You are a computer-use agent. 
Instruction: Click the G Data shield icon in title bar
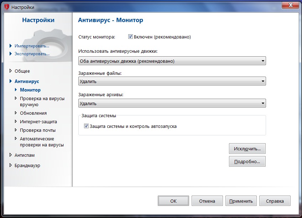pyautogui.click(x=7, y=7)
